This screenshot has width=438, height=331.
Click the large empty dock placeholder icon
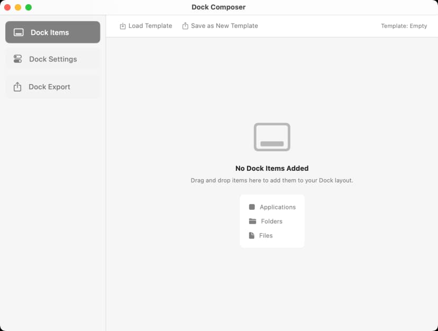[272, 137]
